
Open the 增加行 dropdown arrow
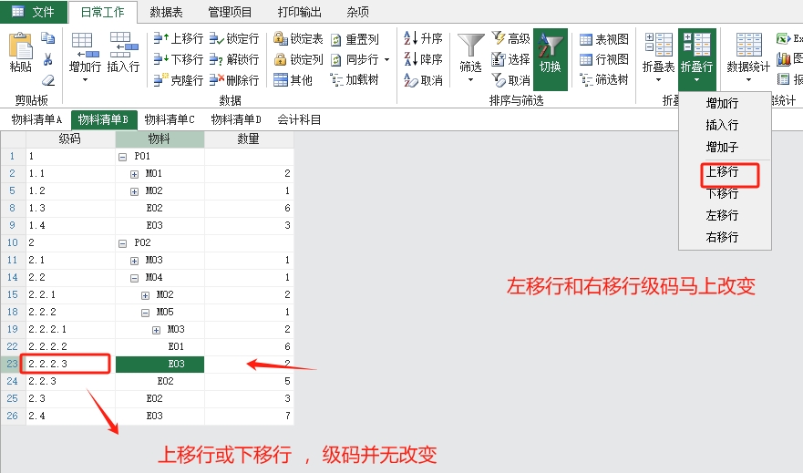[85, 80]
